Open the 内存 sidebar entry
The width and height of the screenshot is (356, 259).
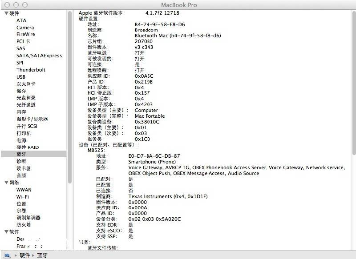[21, 112]
